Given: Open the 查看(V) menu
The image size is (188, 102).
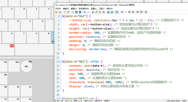Looking at the screenshot, I should (74, 9).
